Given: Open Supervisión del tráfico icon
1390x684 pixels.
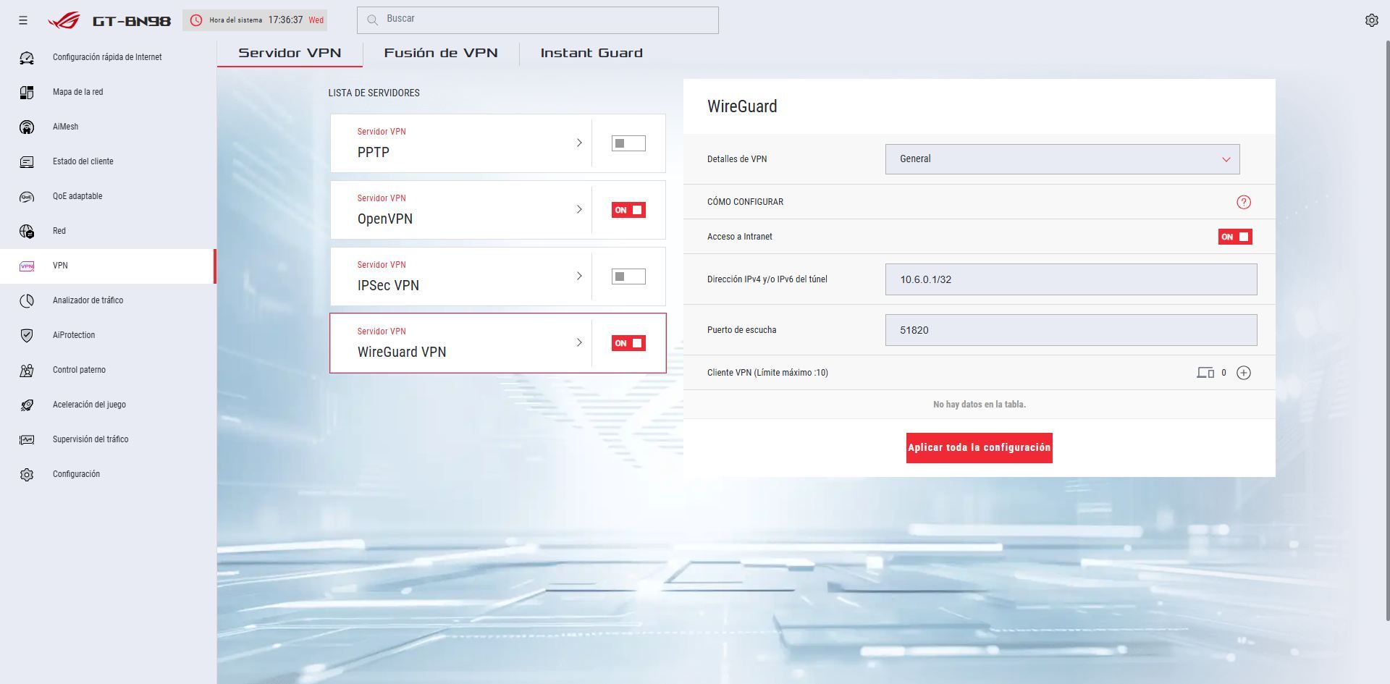Looking at the screenshot, I should point(27,439).
